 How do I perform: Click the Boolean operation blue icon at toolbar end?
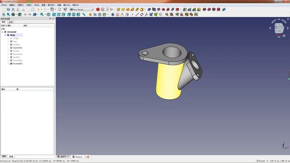(x=224, y=9)
